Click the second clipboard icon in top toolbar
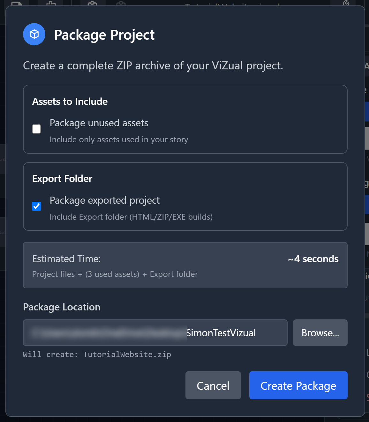 click(121, 4)
